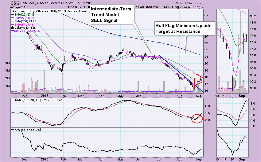Screen dimensions: 261x162
Task: Select the 4-Sep-2015 date label
Action: (x=19, y=7)
